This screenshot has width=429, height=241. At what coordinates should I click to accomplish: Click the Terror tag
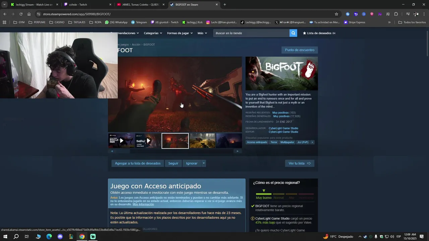[x=274, y=142]
